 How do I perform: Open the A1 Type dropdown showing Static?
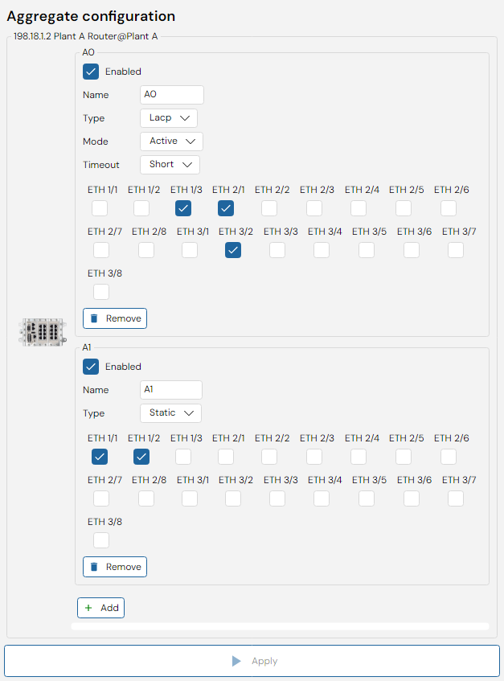tap(170, 413)
